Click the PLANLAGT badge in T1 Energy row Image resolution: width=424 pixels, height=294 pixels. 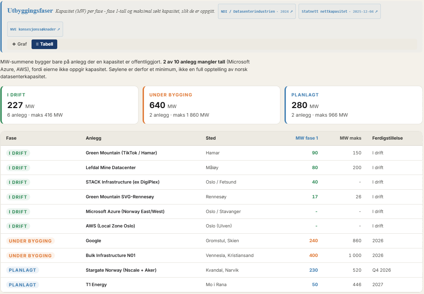23,285
